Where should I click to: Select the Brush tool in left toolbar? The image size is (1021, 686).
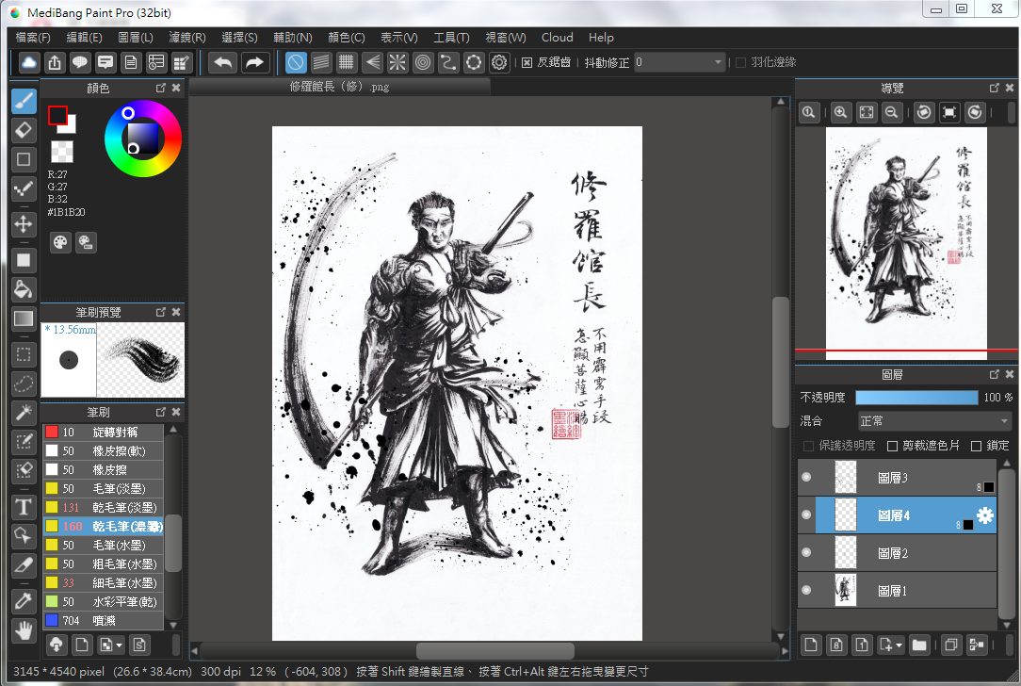24,101
